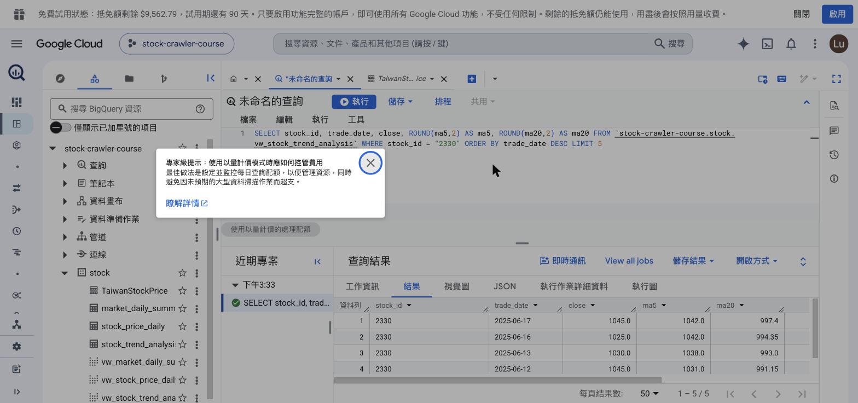Click the 排程 schedule button
Viewport: 858px width, 403px height.
[x=443, y=102]
